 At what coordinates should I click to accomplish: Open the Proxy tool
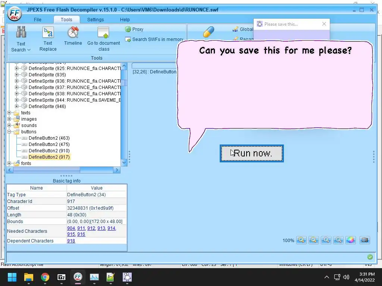tap(134, 29)
